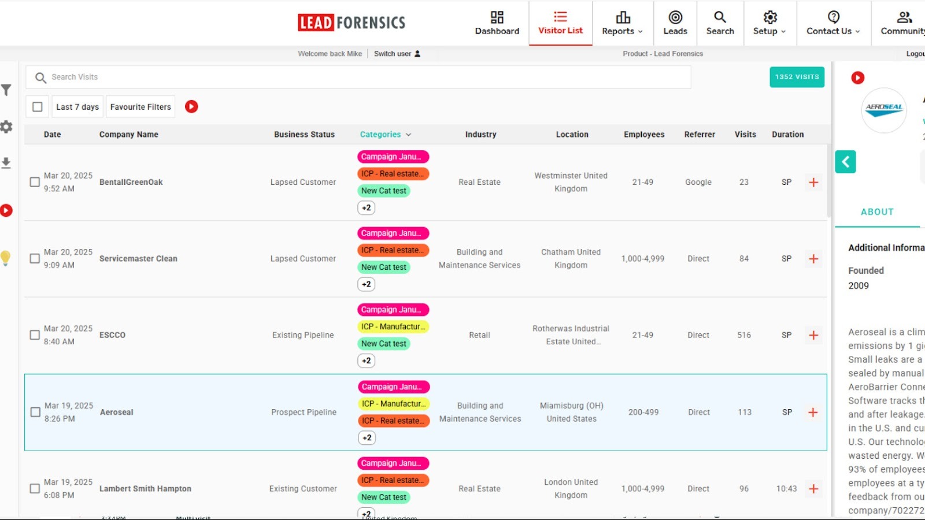This screenshot has height=520, width=925.
Task: Tick the Servicemaster Clean row checkbox
Action: [35, 258]
